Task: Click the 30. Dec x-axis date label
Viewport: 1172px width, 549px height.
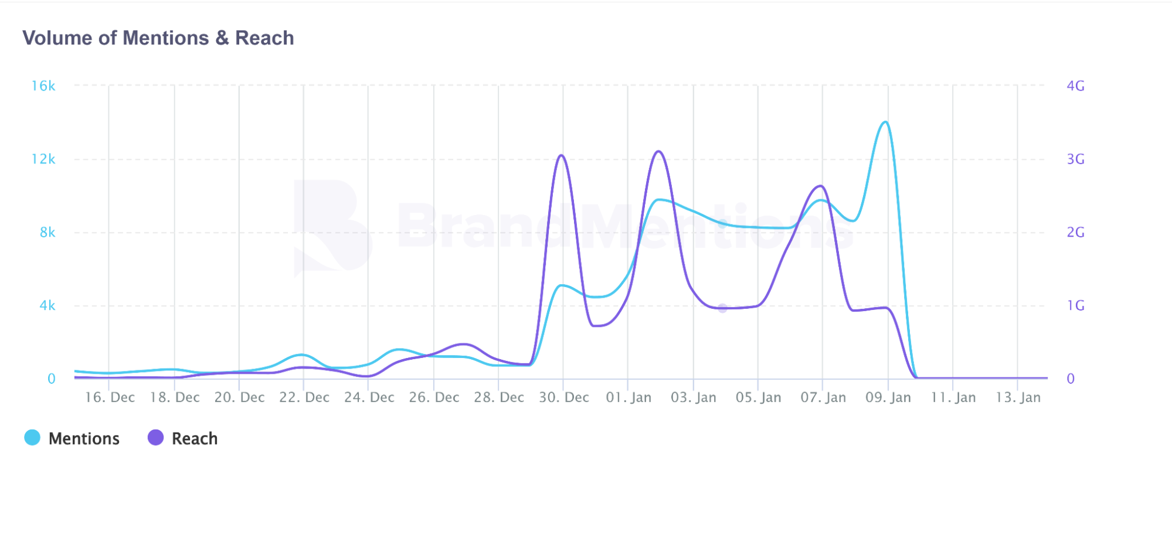Action: coord(564,397)
